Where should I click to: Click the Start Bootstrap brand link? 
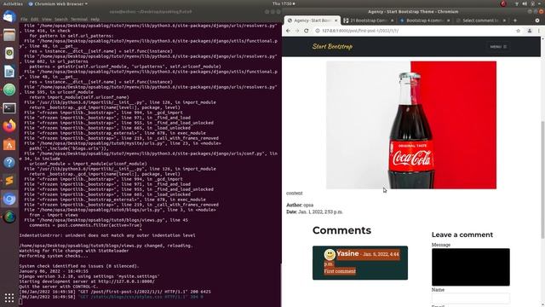(x=332, y=46)
